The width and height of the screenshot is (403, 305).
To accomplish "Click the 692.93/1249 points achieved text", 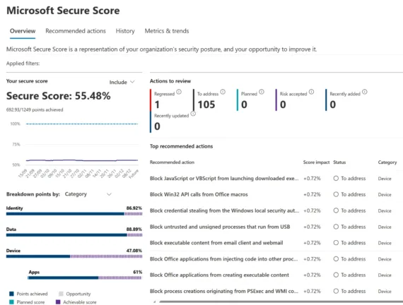I will 35,110.
